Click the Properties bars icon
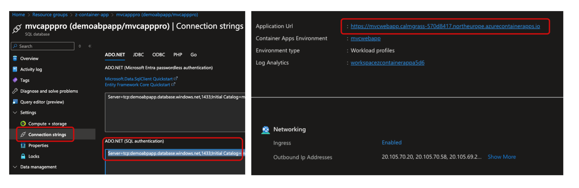The image size is (579, 188). [x=23, y=146]
